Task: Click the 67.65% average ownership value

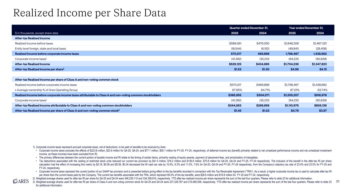Action: click(236, 90)
